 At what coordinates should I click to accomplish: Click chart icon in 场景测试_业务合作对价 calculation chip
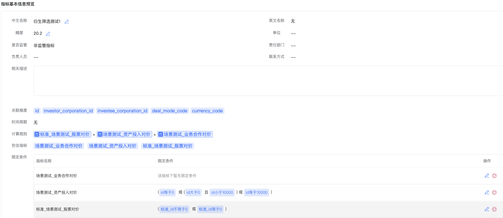pyautogui.click(x=161, y=134)
